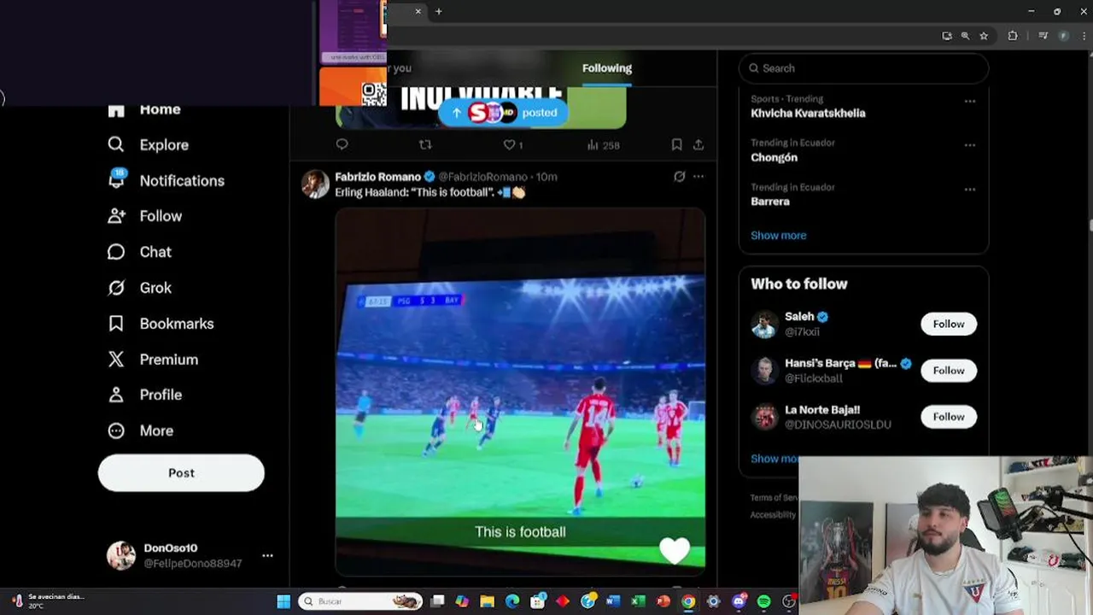This screenshot has height=615, width=1093.
Task: Open the Barrera trending topic
Action: [x=770, y=202]
